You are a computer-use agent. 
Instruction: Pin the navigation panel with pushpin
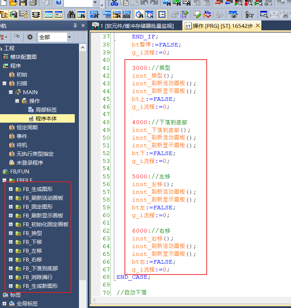coord(75,26)
